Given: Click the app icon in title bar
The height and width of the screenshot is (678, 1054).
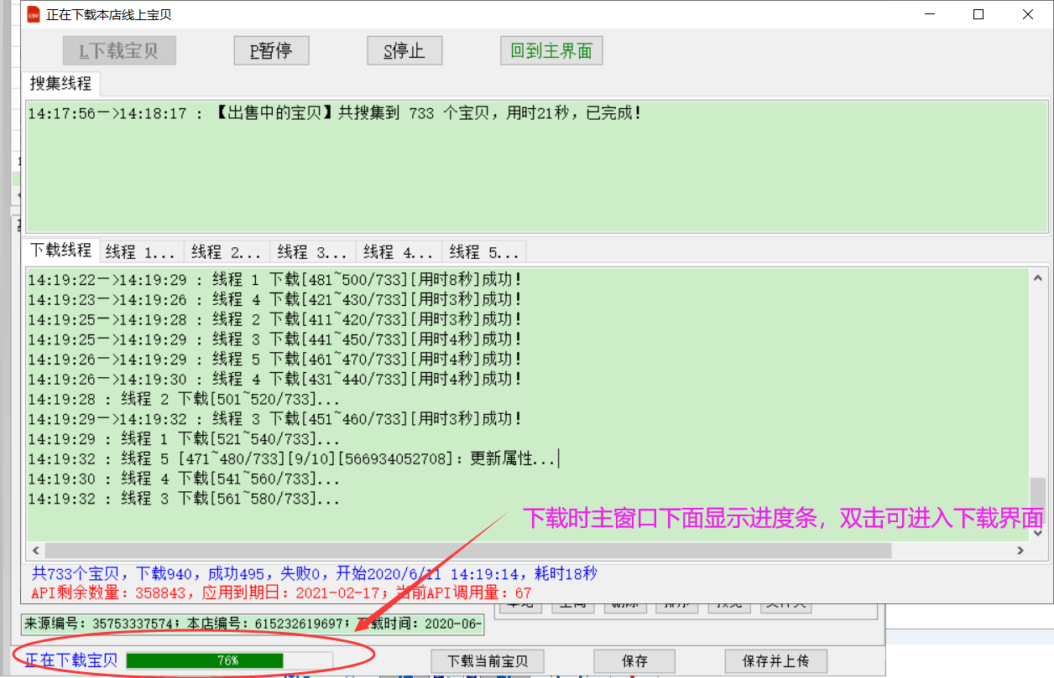Looking at the screenshot, I should pos(33,14).
